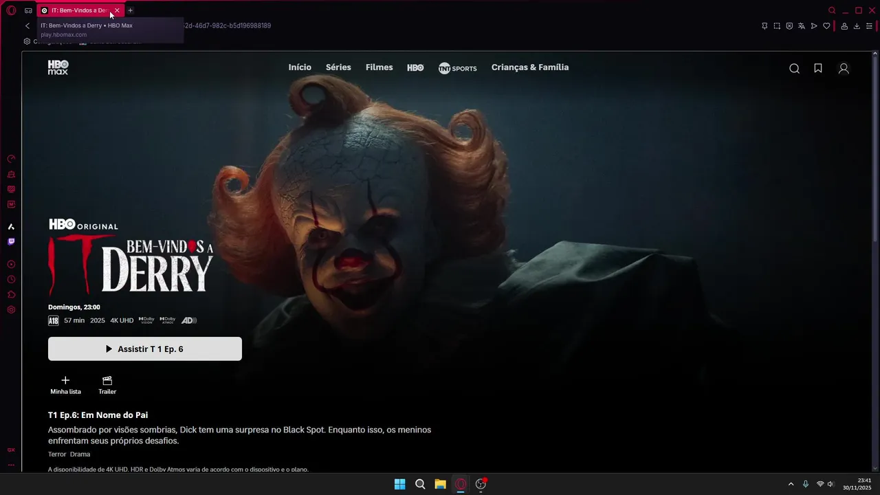
Task: Open the player send arrow icon
Action: [814, 26]
